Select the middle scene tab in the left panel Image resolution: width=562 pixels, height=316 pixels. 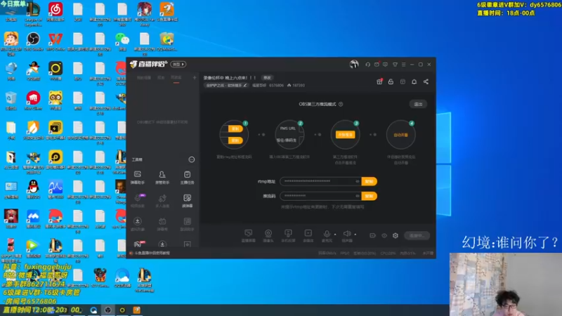[x=161, y=78]
